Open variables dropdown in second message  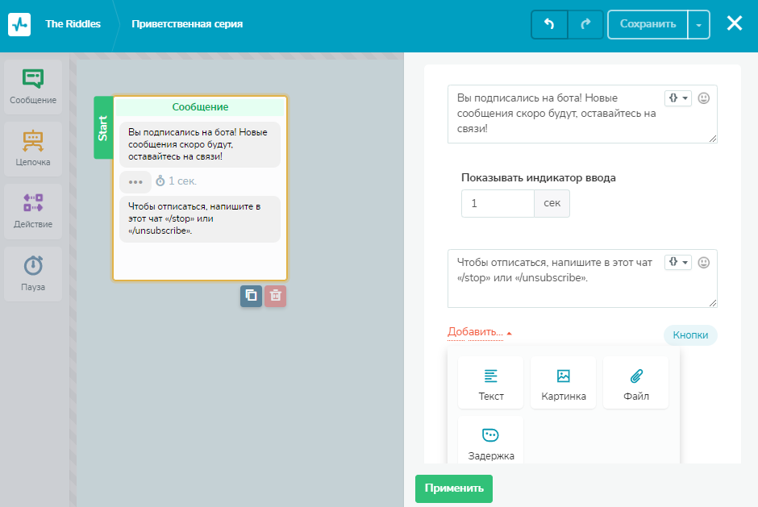tap(677, 262)
